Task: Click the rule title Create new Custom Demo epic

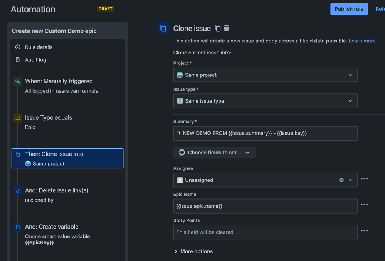Action: coord(54,31)
